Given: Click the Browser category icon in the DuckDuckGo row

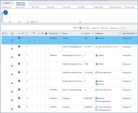Looking at the screenshot, I should pyautogui.click(x=97, y=84).
